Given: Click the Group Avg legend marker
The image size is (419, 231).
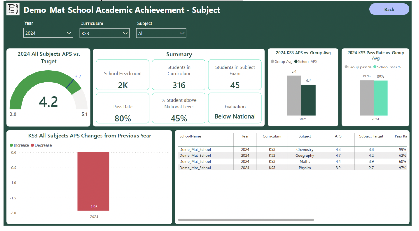Looking at the screenshot, I should (x=272, y=62).
